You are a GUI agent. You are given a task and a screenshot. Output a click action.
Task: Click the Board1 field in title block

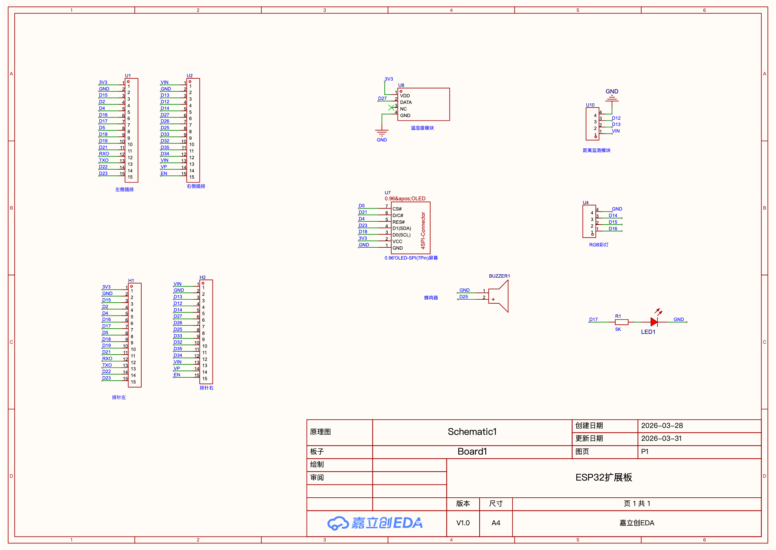pyautogui.click(x=472, y=451)
